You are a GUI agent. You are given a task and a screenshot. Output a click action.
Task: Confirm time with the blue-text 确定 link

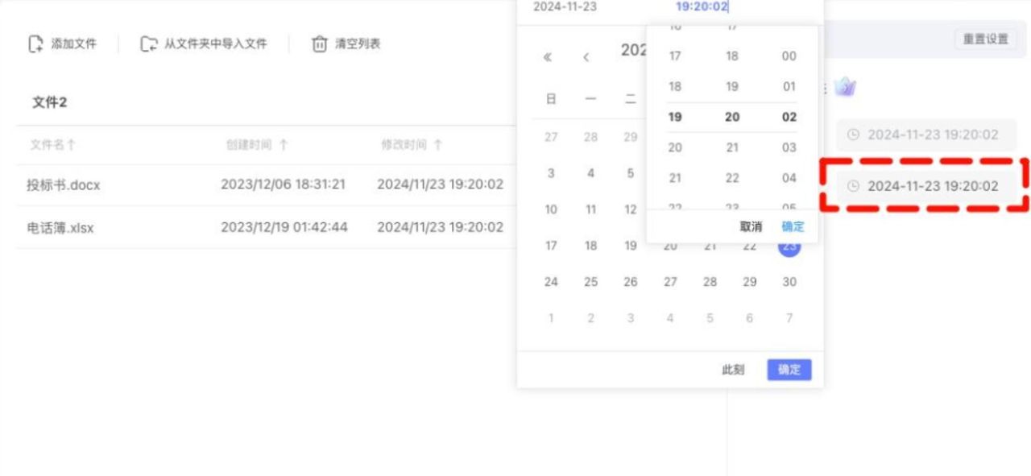click(793, 226)
